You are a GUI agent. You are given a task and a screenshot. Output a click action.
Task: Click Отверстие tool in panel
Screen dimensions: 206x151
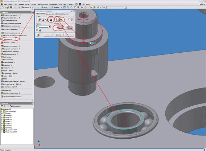pyautogui.click(x=7, y=68)
